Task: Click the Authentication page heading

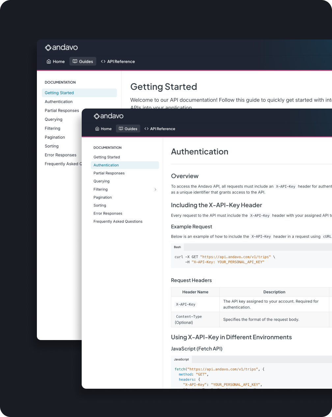Action: point(200,152)
